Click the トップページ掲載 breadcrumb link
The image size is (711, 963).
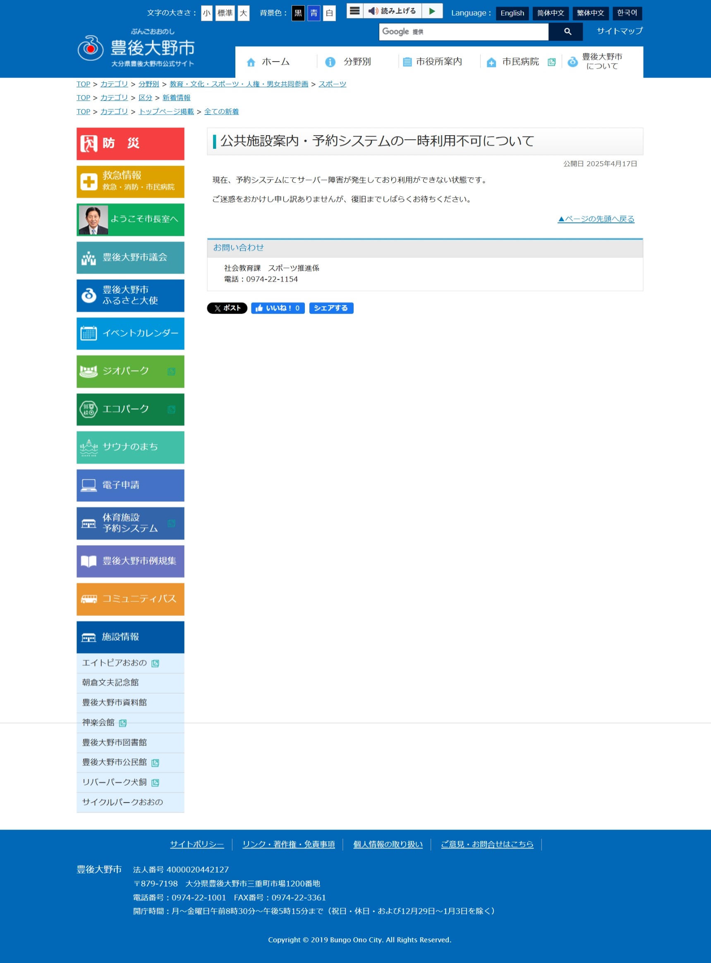[166, 112]
